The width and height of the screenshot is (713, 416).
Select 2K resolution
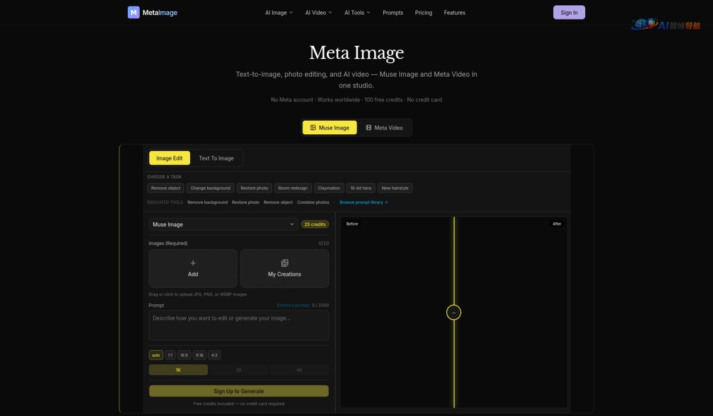[x=239, y=370]
